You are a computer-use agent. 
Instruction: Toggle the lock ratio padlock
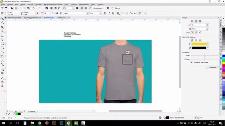(38, 13)
